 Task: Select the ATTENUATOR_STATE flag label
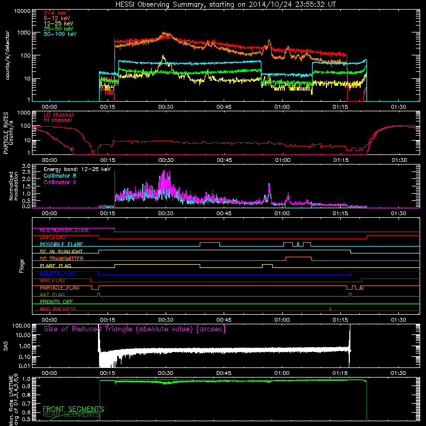64,231
